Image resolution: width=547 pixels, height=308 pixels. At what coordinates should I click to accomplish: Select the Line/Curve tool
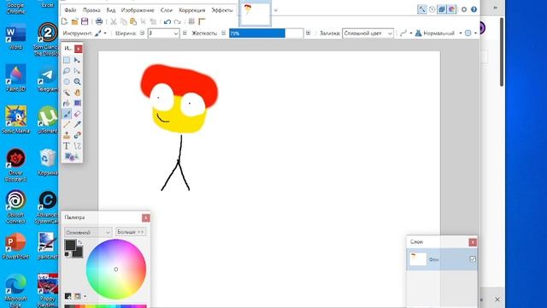coord(77,146)
